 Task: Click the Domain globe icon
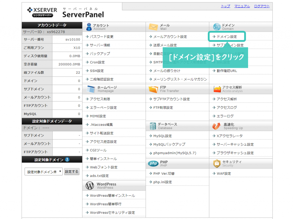[217, 27]
